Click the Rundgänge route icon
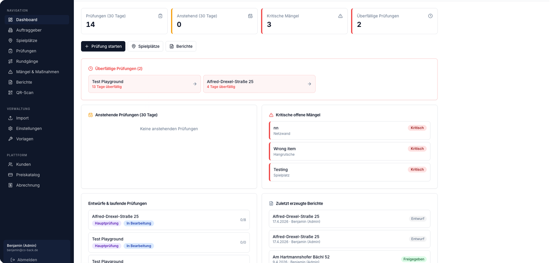Screen dimensions: 552x263 pos(10,61)
